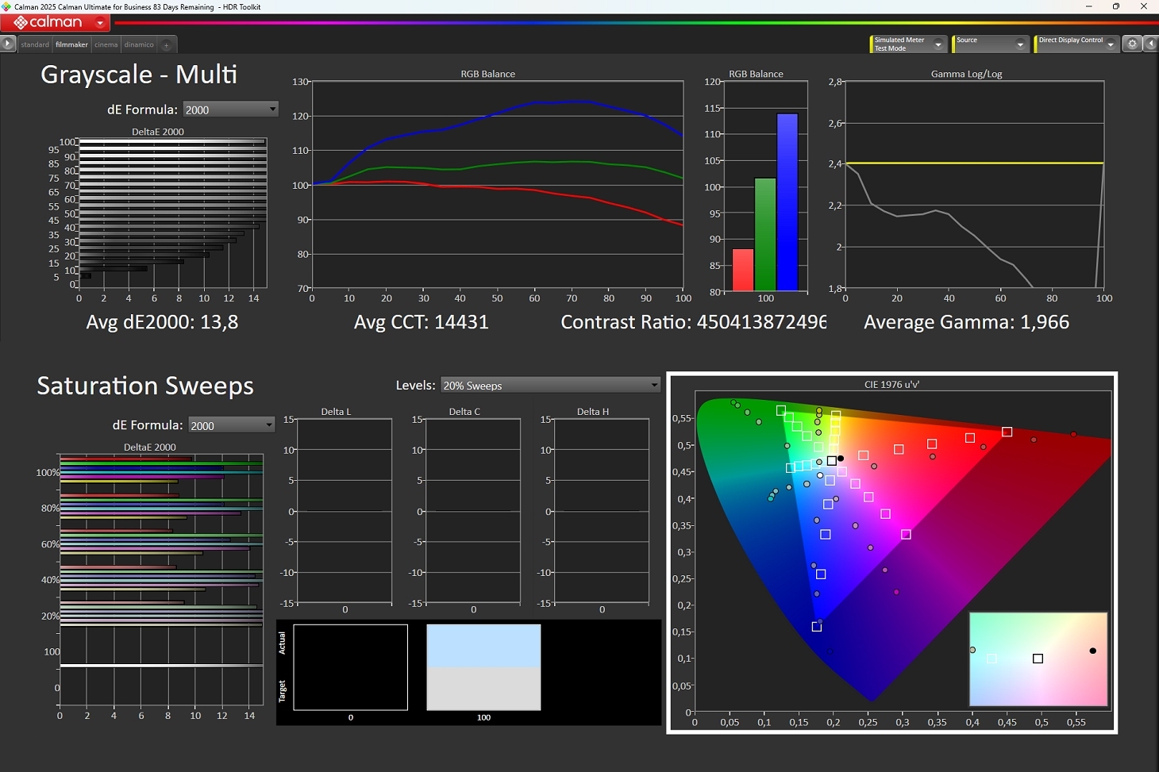Open settings with the gear icon

click(1133, 44)
